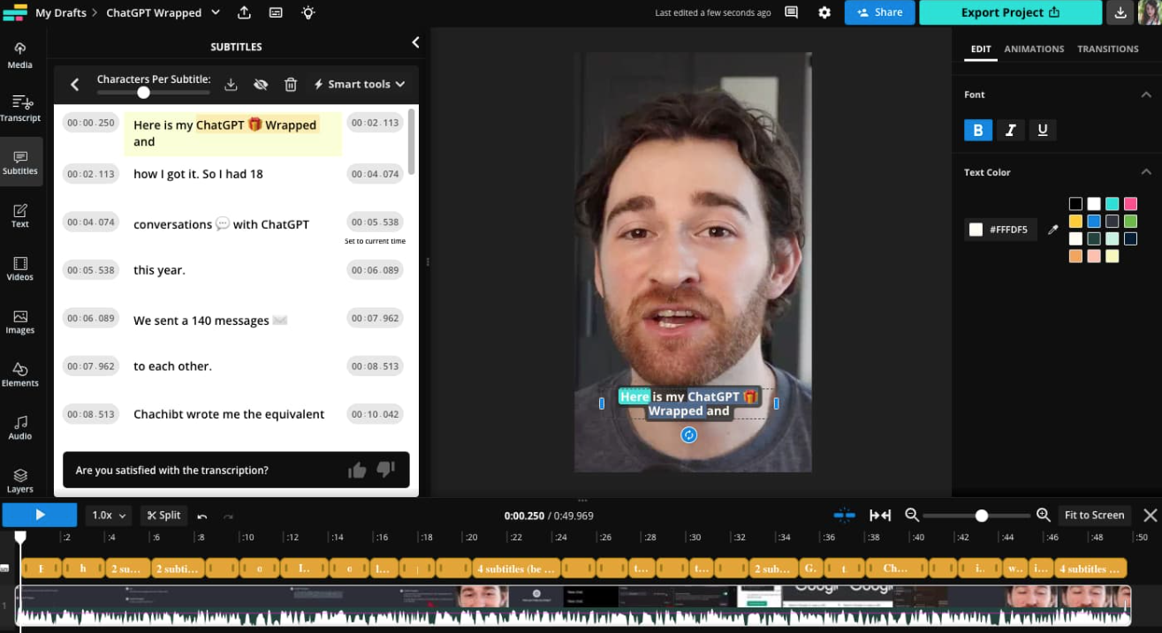Screen dimensions: 1162x633
Task: Click the Share button
Action: click(879, 12)
